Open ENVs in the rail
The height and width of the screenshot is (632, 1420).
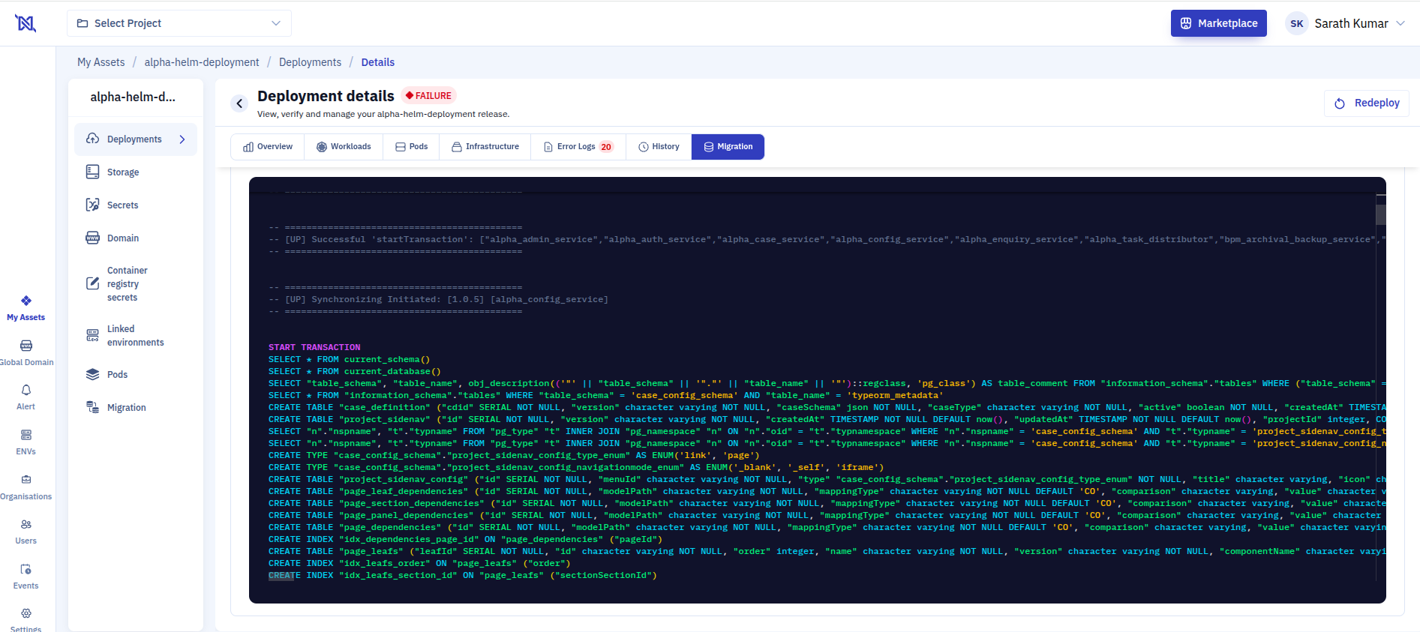[x=26, y=442]
